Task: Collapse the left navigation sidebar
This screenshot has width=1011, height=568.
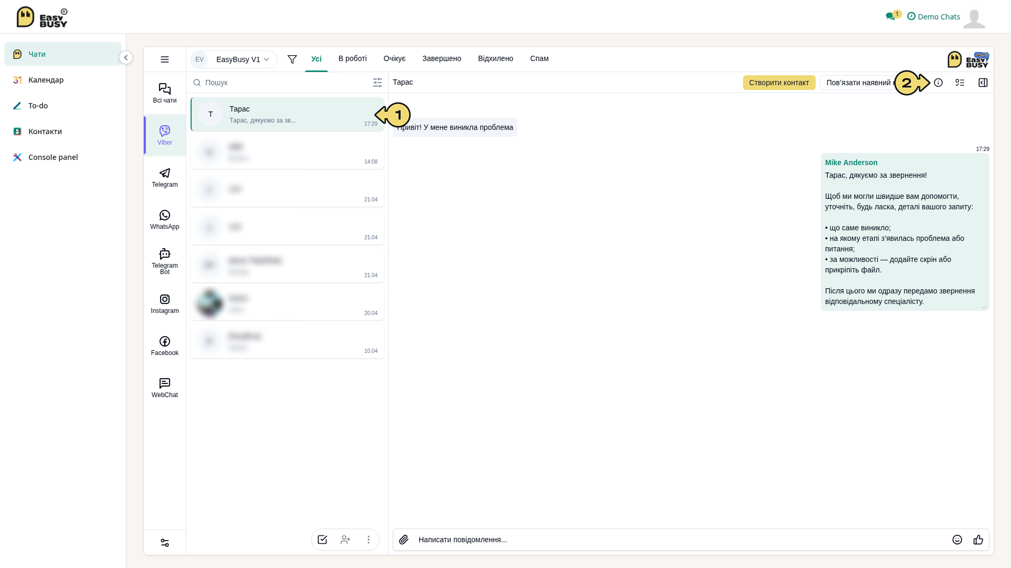Action: [126, 57]
